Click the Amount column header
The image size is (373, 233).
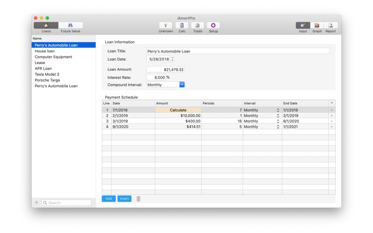click(178, 103)
